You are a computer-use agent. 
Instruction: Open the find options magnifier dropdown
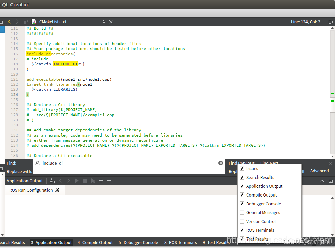point(38,163)
